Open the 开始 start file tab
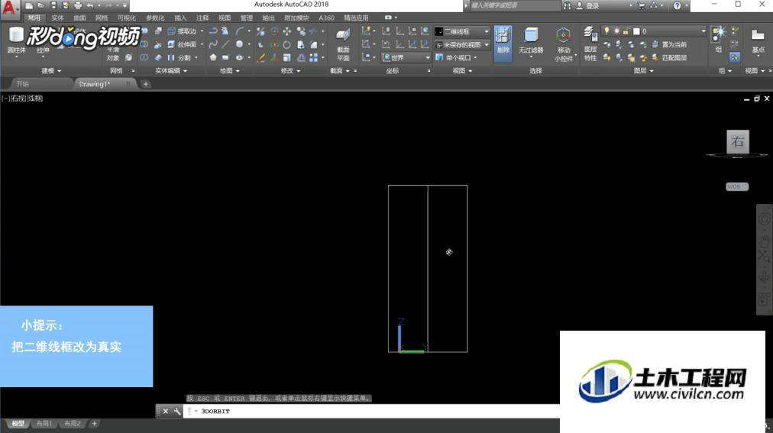This screenshot has height=433, width=773. click(x=22, y=84)
